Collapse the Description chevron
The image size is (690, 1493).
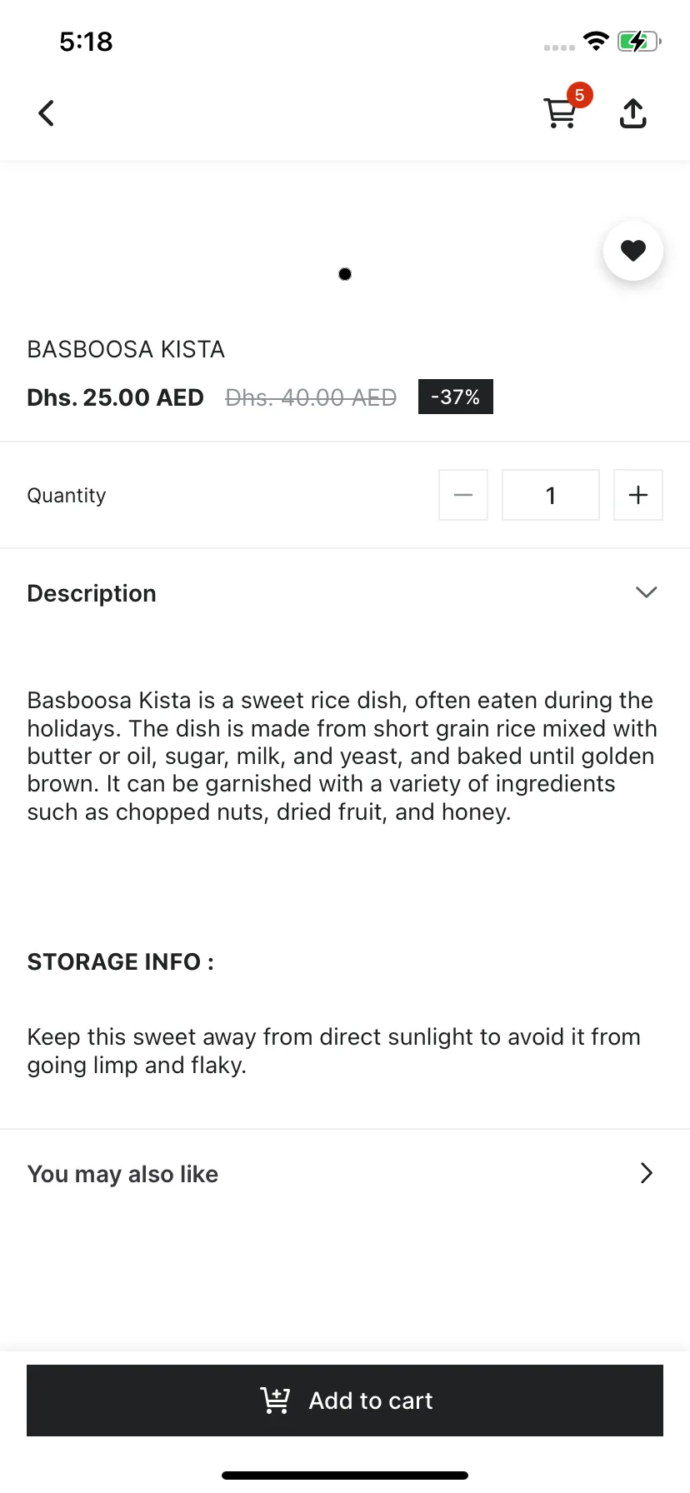click(647, 592)
